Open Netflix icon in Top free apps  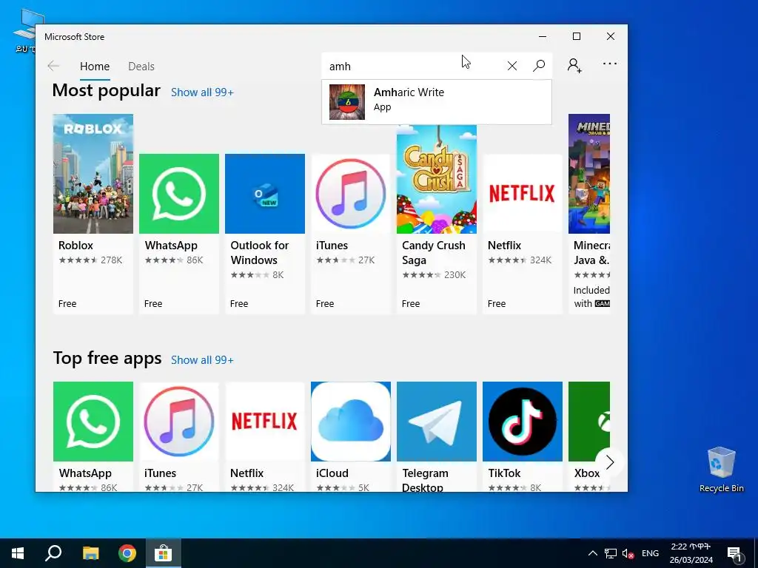[265, 422]
